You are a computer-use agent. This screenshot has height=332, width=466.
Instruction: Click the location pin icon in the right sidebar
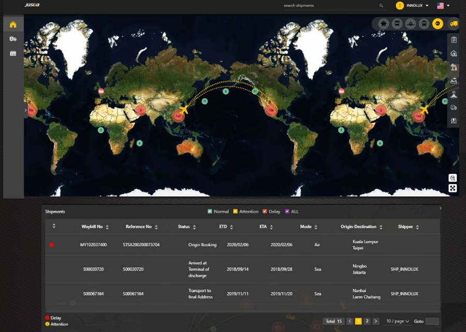(454, 95)
